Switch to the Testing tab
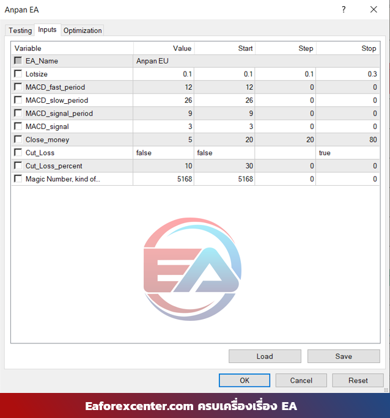The height and width of the screenshot is (418, 390). coord(20,31)
